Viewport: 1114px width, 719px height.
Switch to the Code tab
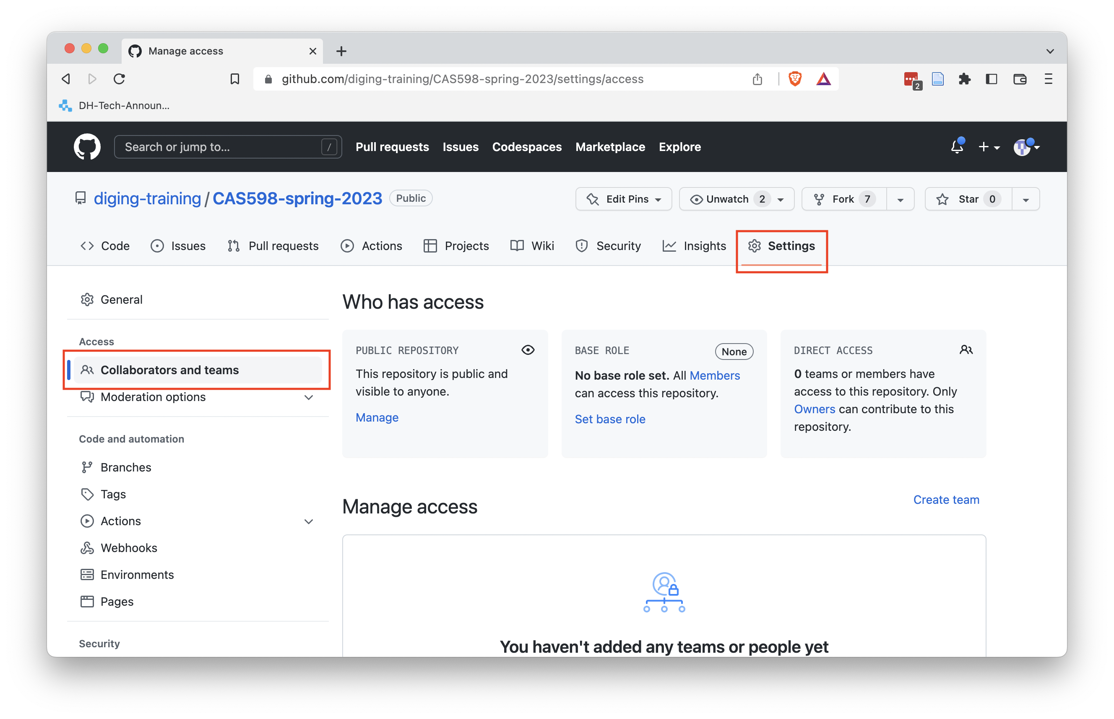[105, 245]
